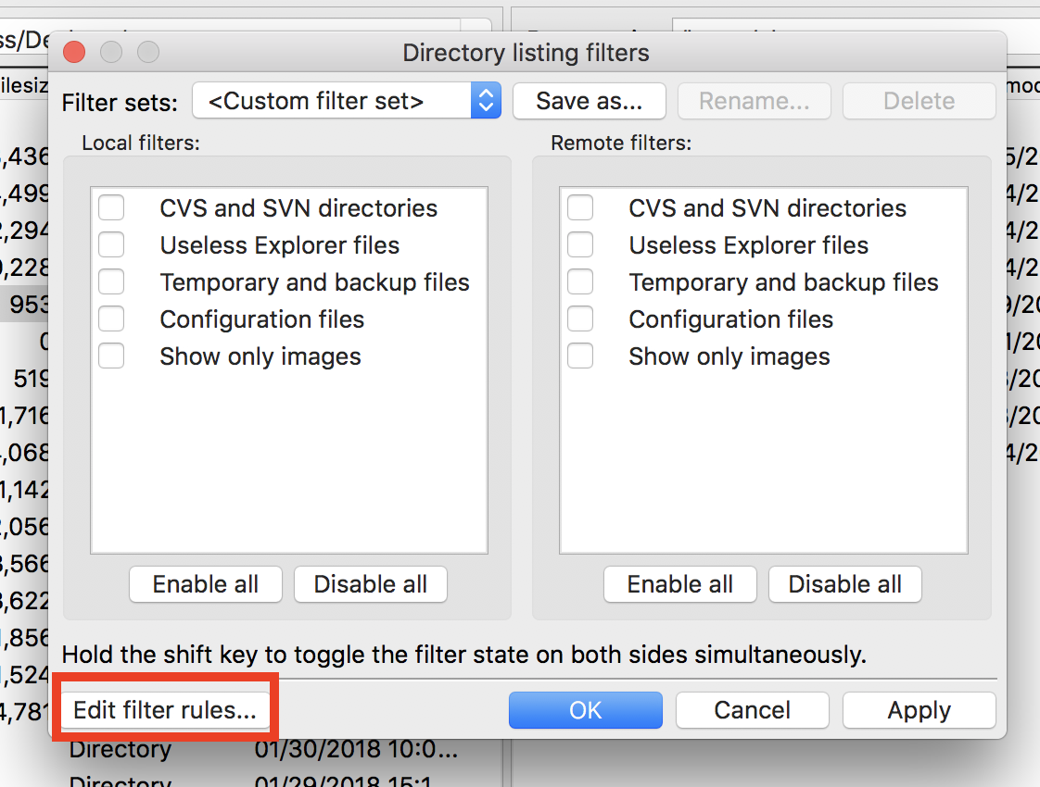
Task: Apply the filter changes
Action: click(x=919, y=710)
